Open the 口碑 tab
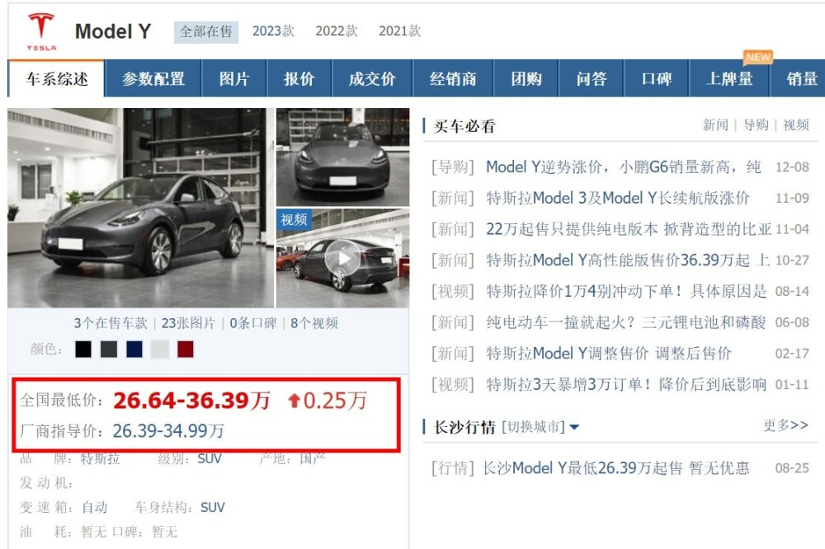This screenshot has height=549, width=825. coord(656,79)
